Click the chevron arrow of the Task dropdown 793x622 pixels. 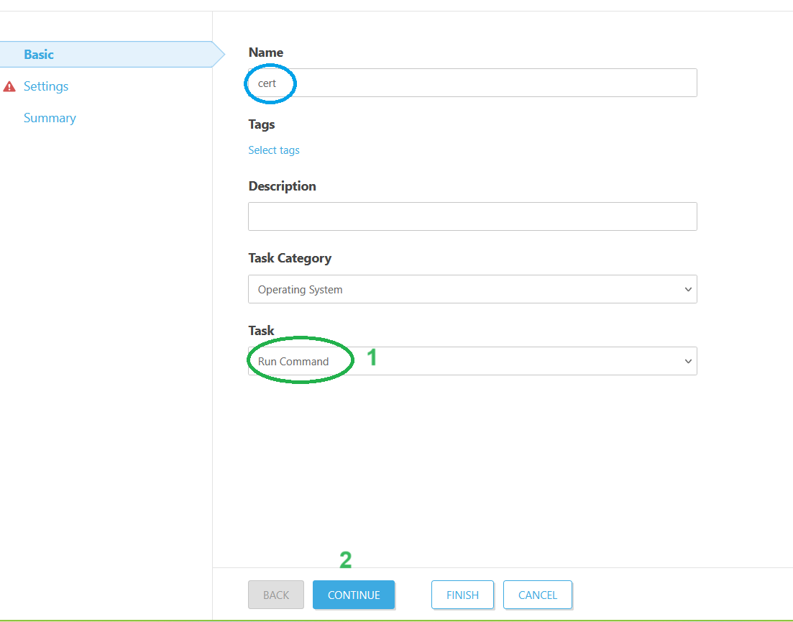point(688,362)
